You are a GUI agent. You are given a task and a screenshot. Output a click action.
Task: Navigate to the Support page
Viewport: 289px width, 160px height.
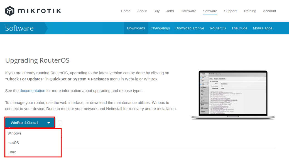tap(230, 11)
